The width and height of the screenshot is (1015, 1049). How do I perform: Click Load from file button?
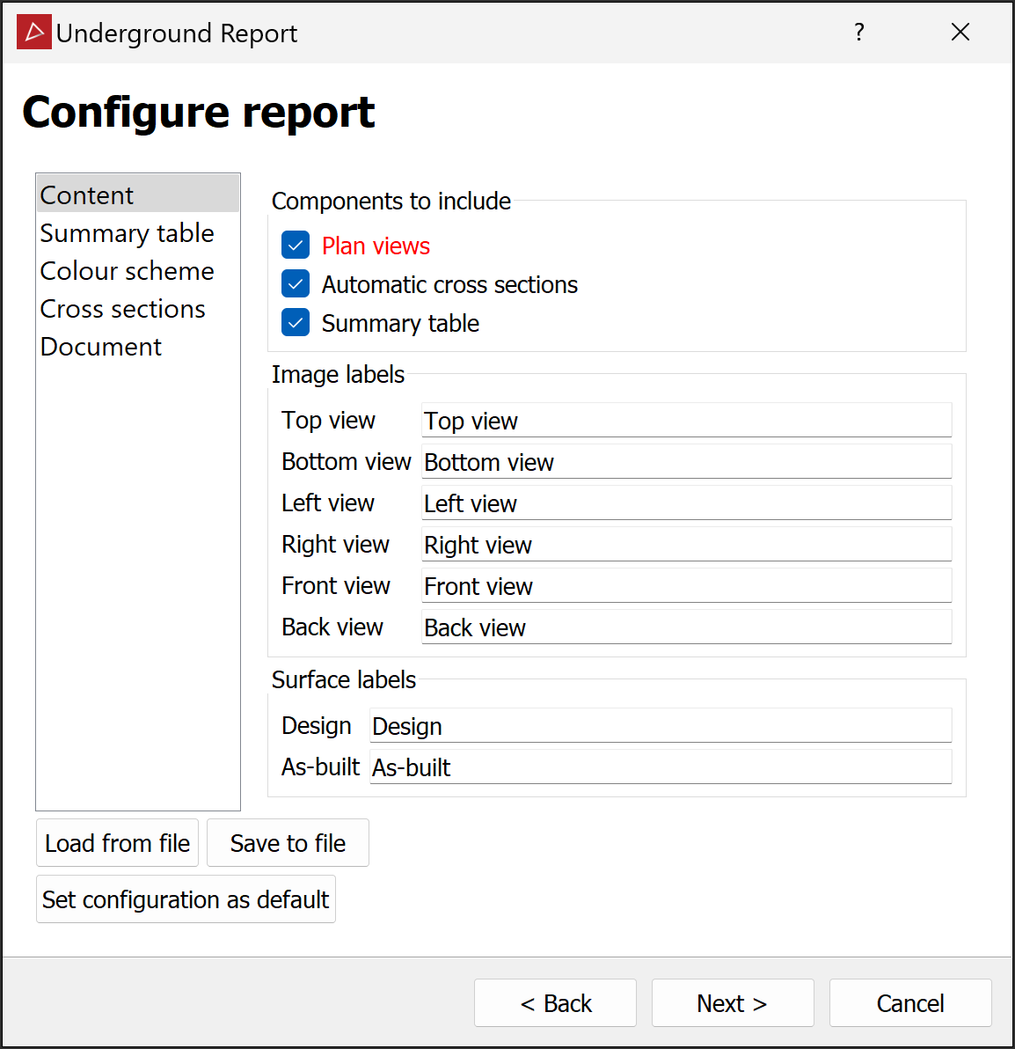pos(117,843)
